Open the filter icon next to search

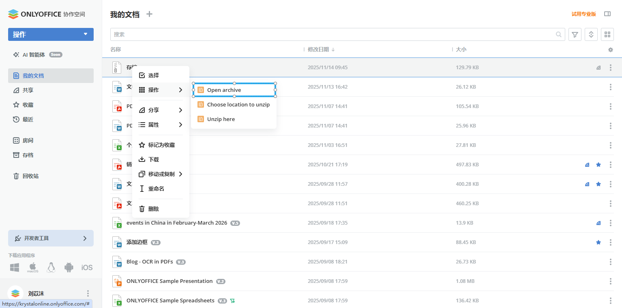pyautogui.click(x=575, y=34)
